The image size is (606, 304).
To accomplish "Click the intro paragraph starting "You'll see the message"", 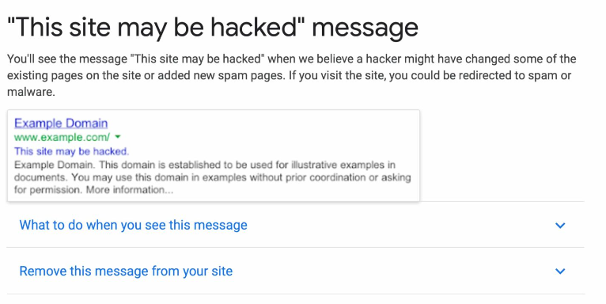I will pyautogui.click(x=292, y=75).
